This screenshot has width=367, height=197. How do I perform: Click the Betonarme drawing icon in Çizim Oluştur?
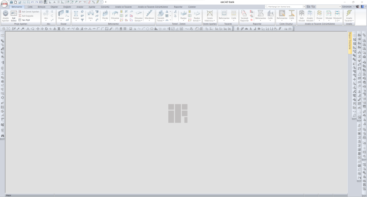(x=282, y=13)
